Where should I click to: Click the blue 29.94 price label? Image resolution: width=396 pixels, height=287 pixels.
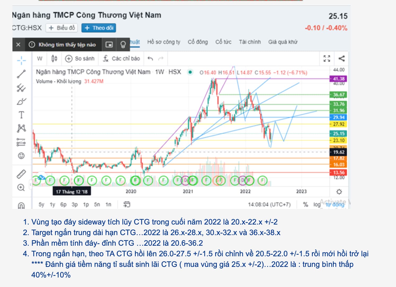(x=338, y=117)
